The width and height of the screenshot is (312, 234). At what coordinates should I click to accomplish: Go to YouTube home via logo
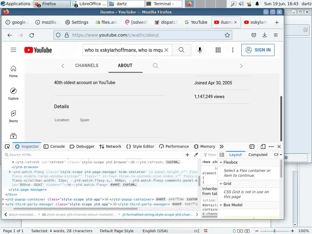(x=38, y=50)
